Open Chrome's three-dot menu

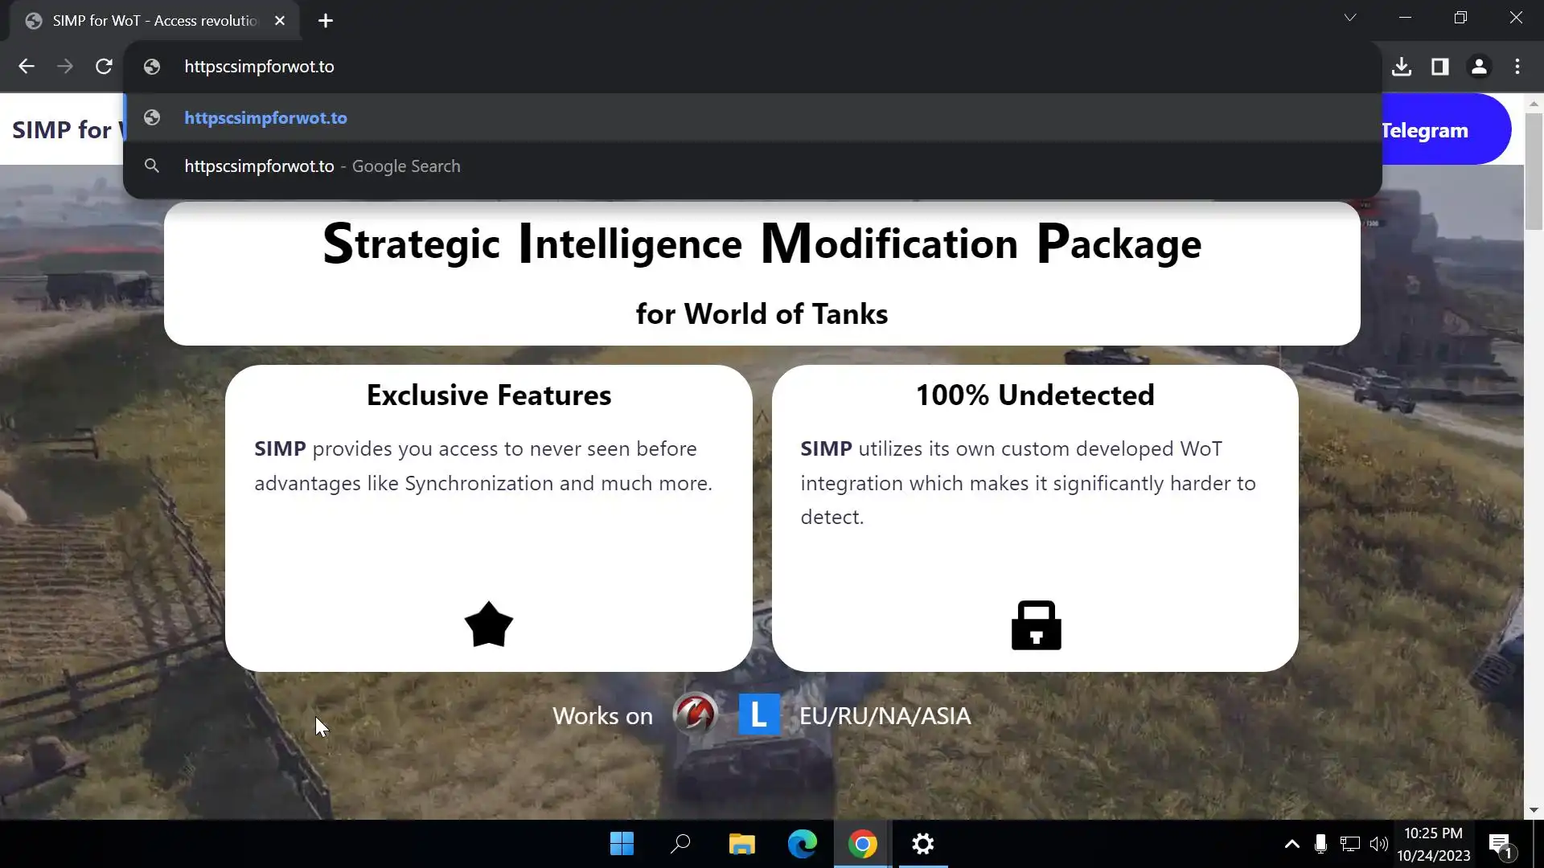[x=1517, y=67]
